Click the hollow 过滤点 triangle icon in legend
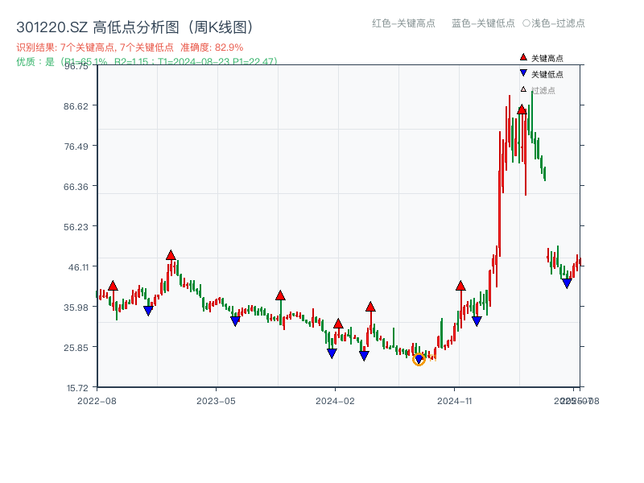 [522, 89]
